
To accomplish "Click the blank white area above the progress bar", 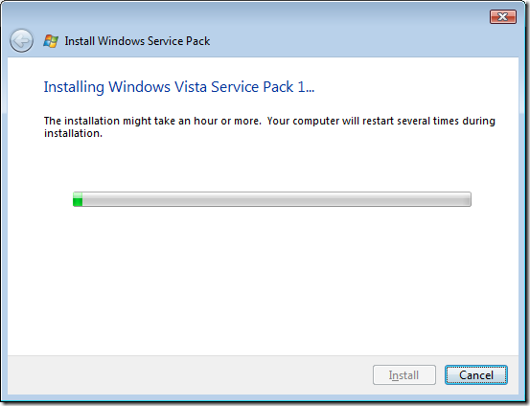I will pos(264,166).
